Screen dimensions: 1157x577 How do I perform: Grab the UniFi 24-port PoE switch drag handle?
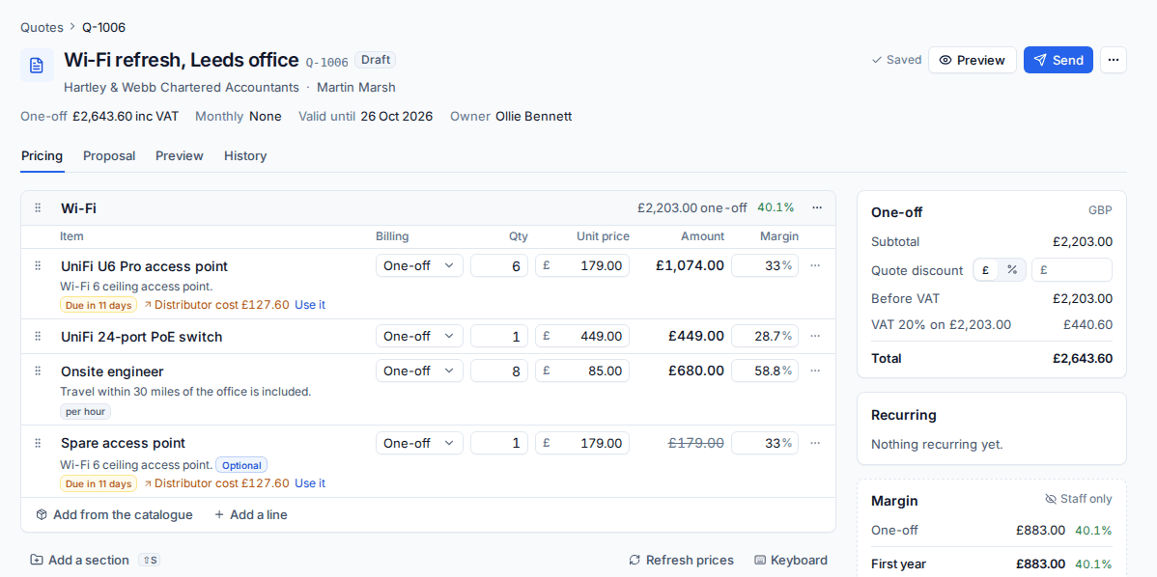pyautogui.click(x=38, y=336)
